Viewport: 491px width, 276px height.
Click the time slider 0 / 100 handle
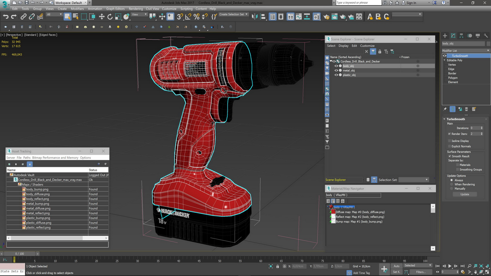point(19,254)
